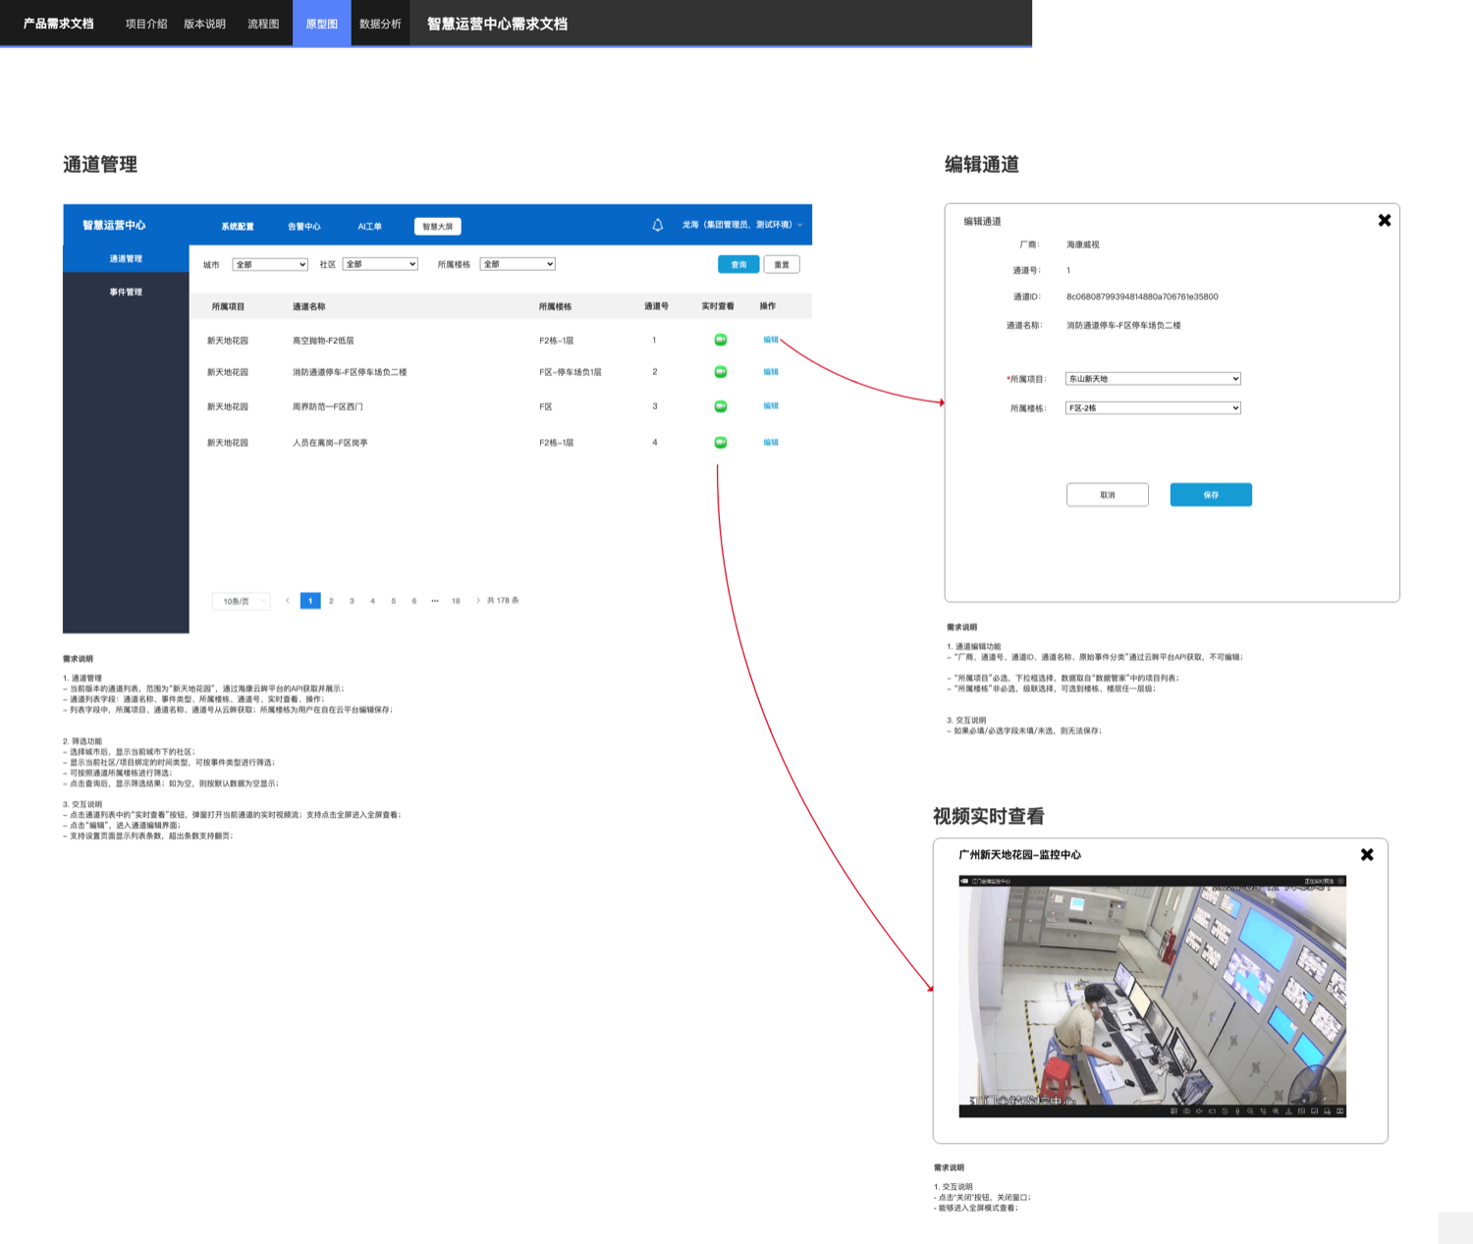Select the 原型图 tab
This screenshot has width=1473, height=1244.
tap(321, 24)
